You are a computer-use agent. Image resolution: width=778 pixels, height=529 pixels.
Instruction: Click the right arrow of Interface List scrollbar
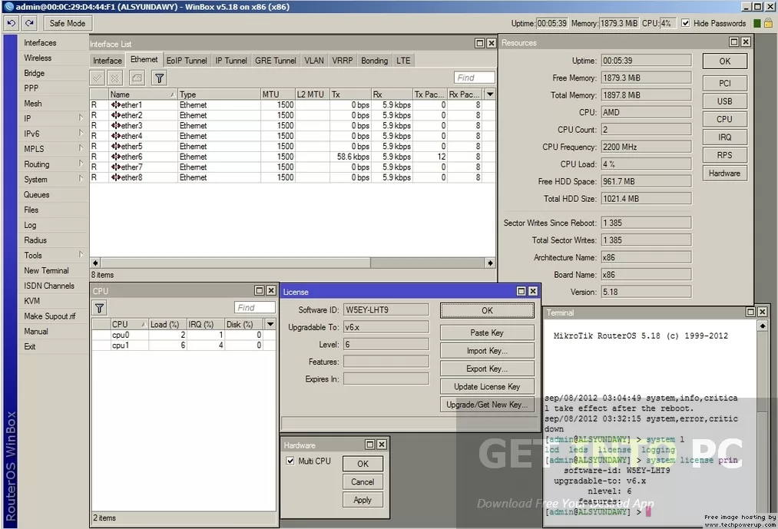[490, 263]
